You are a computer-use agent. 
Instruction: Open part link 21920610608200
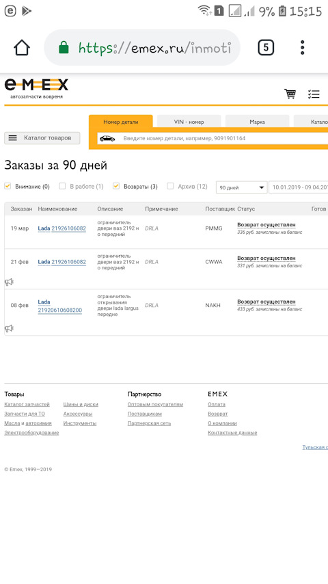60,310
